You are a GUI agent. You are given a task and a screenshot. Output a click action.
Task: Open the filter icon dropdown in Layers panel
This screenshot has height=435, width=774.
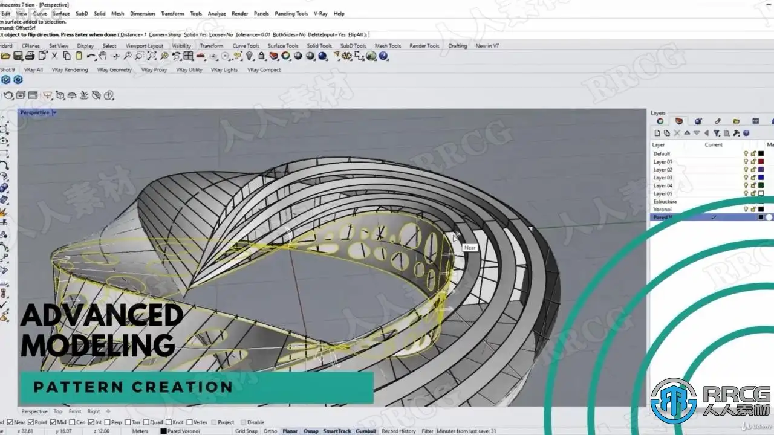point(720,135)
